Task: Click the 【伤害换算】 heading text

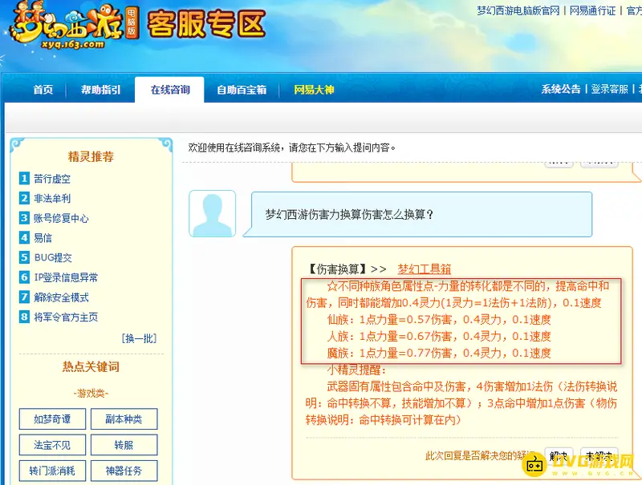Action: (x=337, y=269)
